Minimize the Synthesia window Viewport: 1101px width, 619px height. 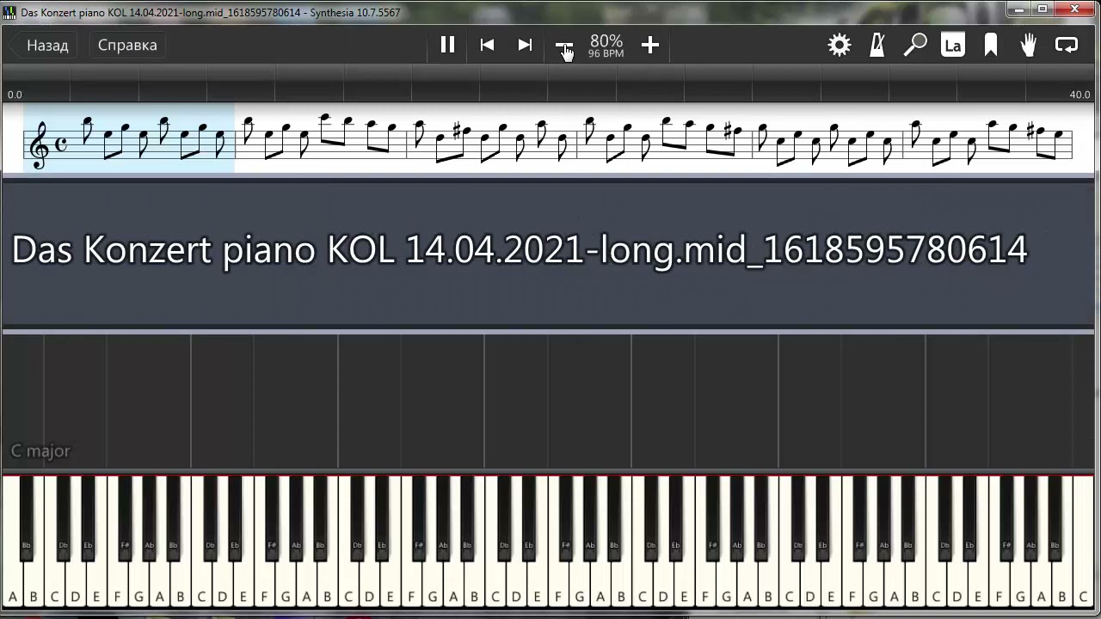click(x=1021, y=9)
